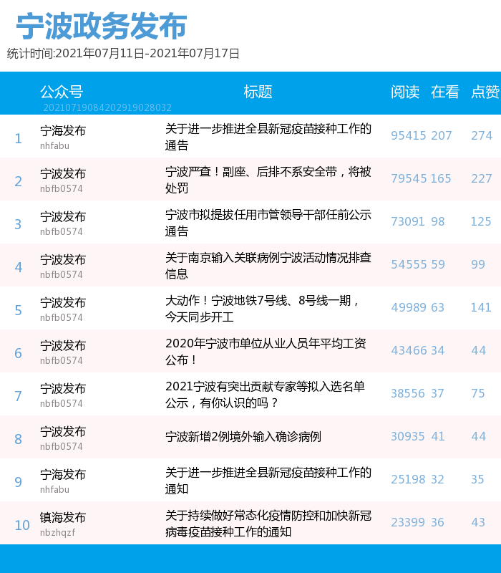
Task: Open rank 9 article ending with 工作的通知 from 宁海发布
Action: click(268, 481)
